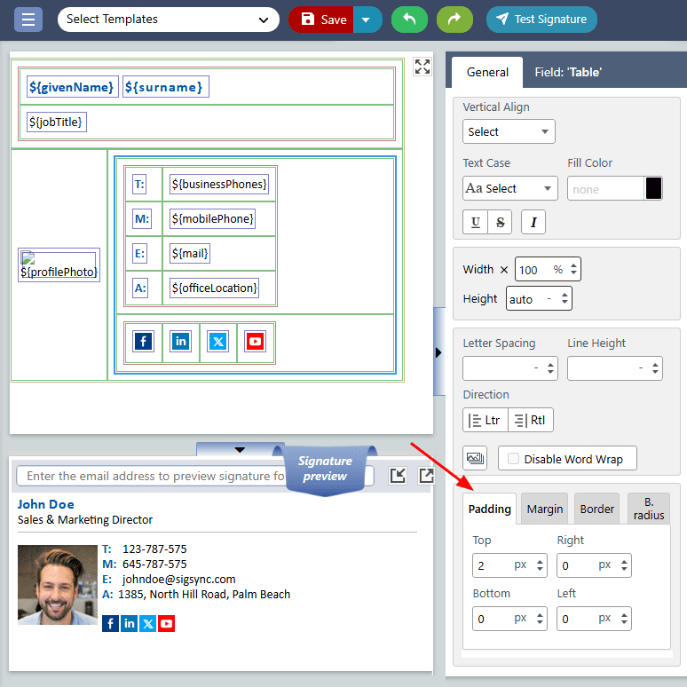Click the fullscreen expand icon in editor
The width and height of the screenshot is (687, 687).
(422, 67)
